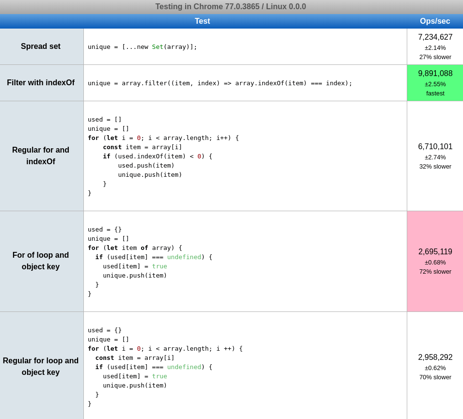Click the 6,710,101 ops/sec value

(x=435, y=147)
